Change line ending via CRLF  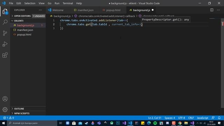coord(191,118)
